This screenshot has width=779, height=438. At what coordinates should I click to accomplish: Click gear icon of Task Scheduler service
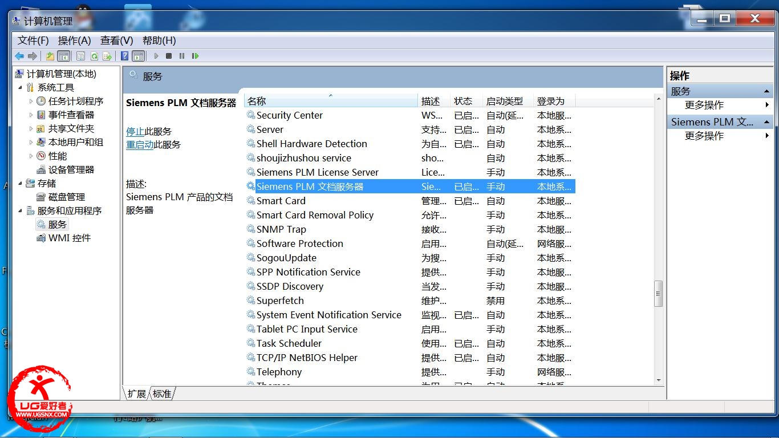tap(251, 343)
